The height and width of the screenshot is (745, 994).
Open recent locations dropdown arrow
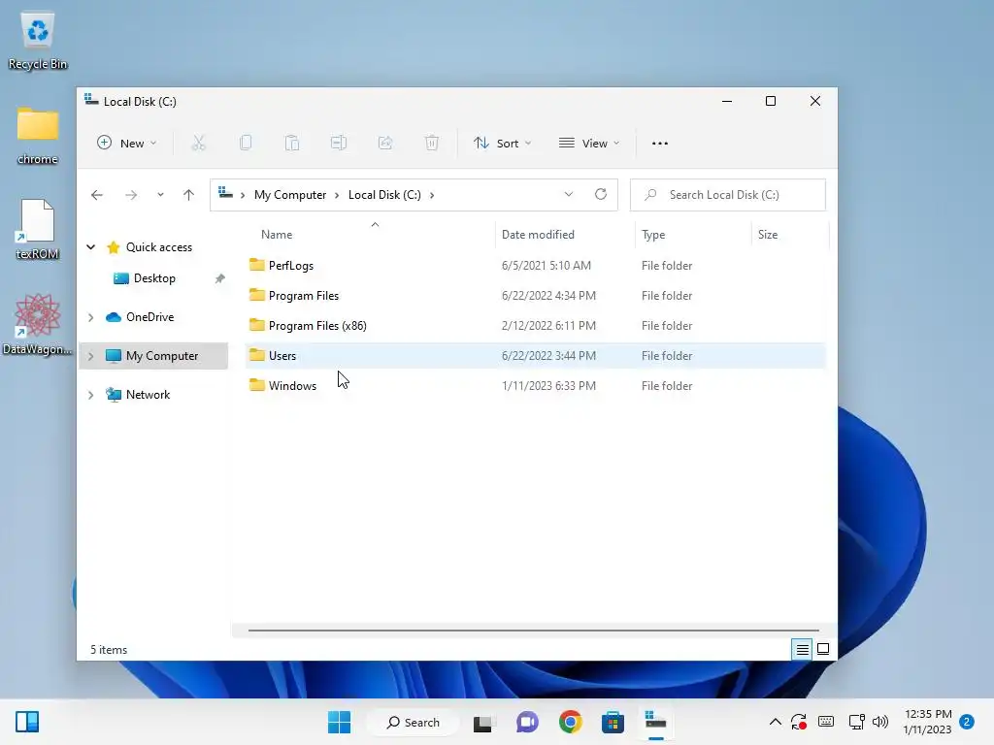point(160,195)
